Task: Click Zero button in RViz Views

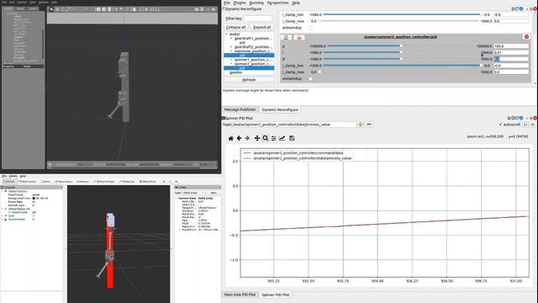Action: click(x=214, y=193)
